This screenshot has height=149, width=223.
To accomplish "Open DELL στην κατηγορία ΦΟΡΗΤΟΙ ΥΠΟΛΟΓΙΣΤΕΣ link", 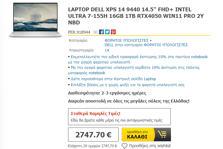I will coord(146,45).
